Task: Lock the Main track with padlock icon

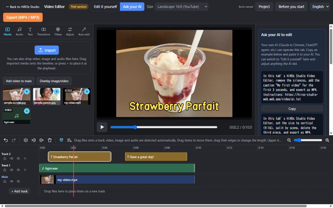Action: coord(5,181)
